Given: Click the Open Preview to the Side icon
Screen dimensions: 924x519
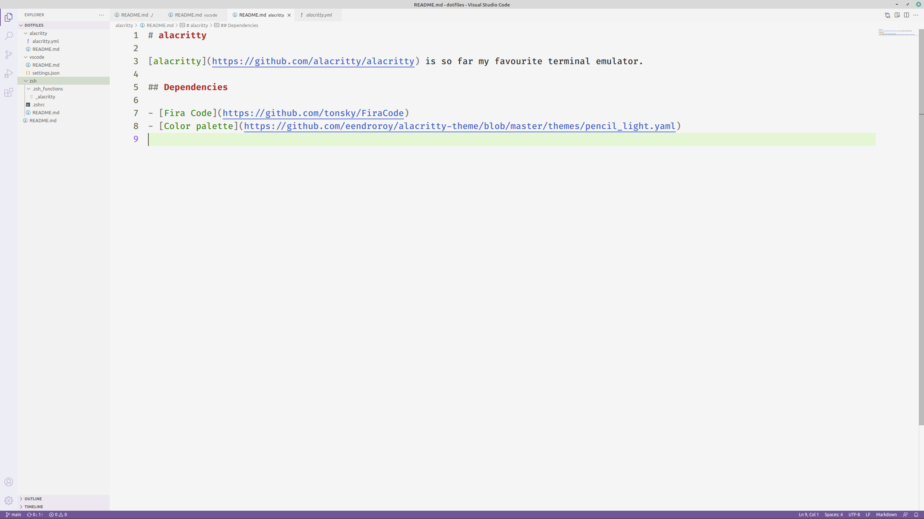Looking at the screenshot, I should pyautogui.click(x=897, y=15).
